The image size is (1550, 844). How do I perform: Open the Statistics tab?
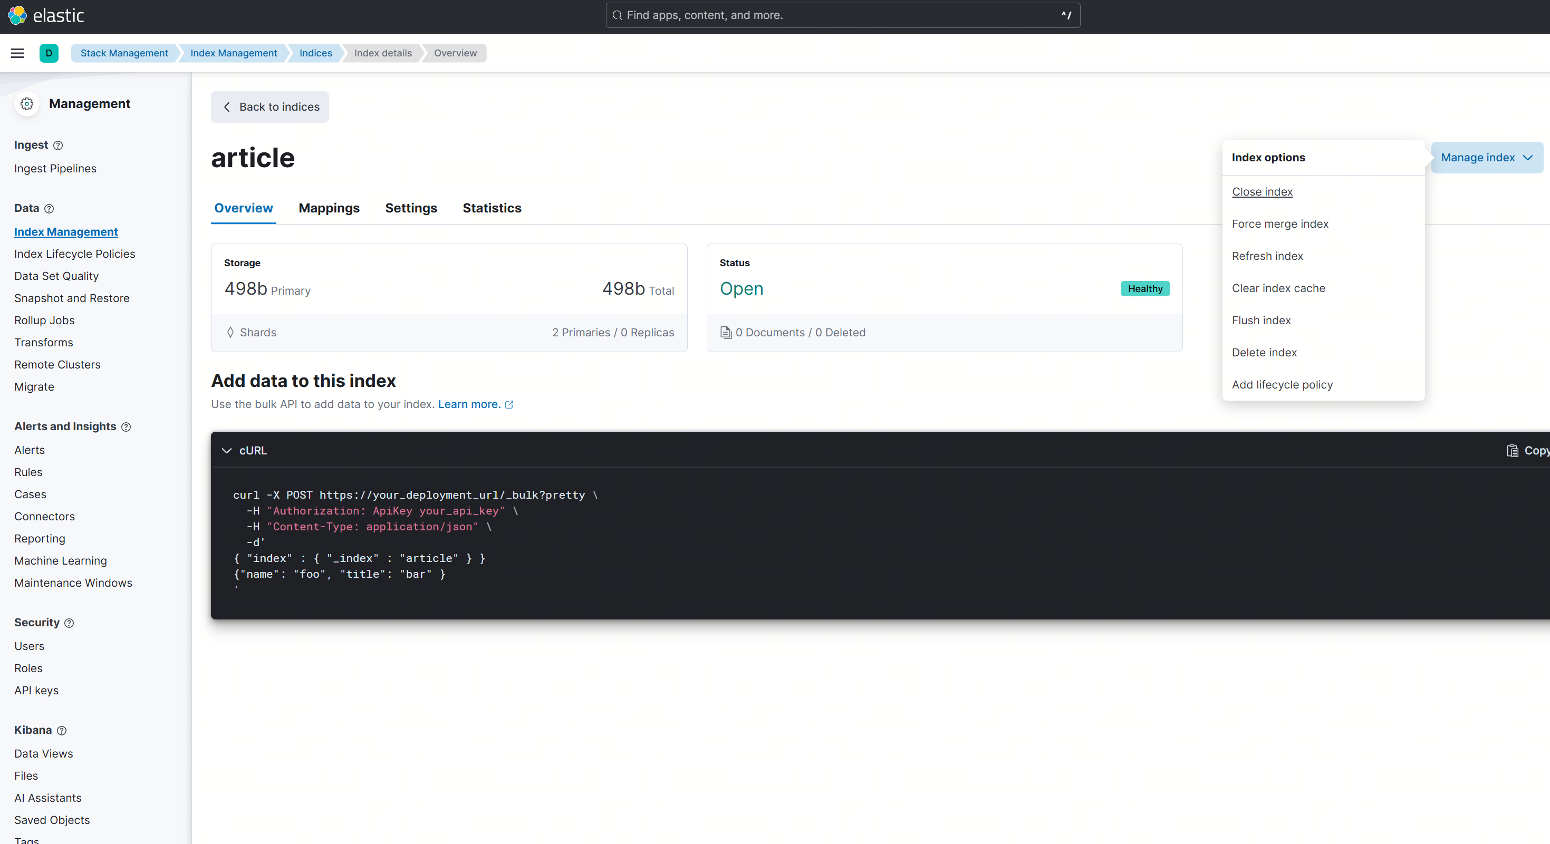point(492,208)
